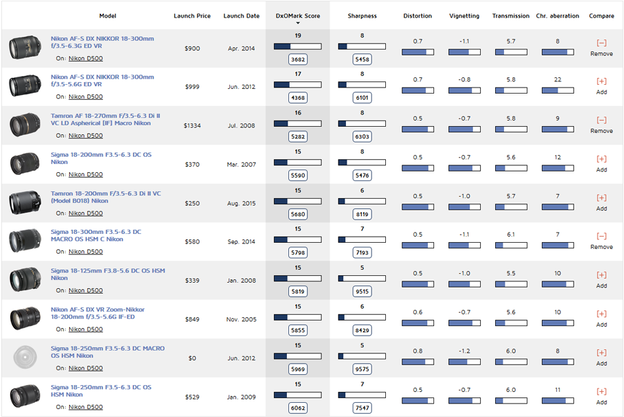Click the sort arrow under DxOMark Score
Image resolution: width=624 pixels, height=417 pixels.
[298, 23]
